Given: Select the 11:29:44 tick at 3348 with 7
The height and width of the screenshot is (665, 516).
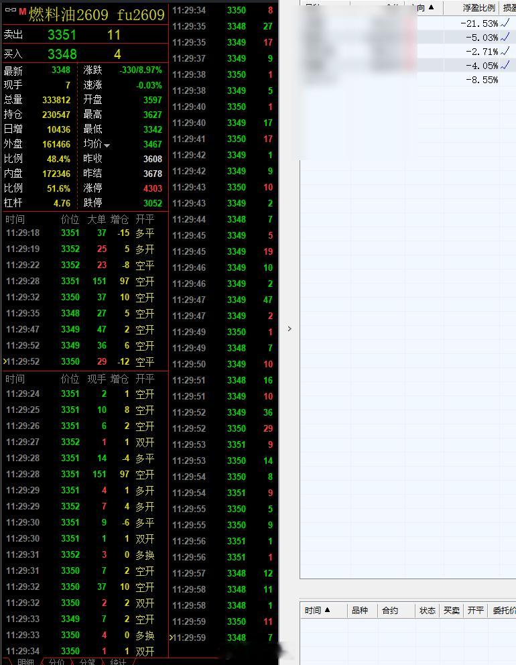Looking at the screenshot, I should tap(222, 220).
